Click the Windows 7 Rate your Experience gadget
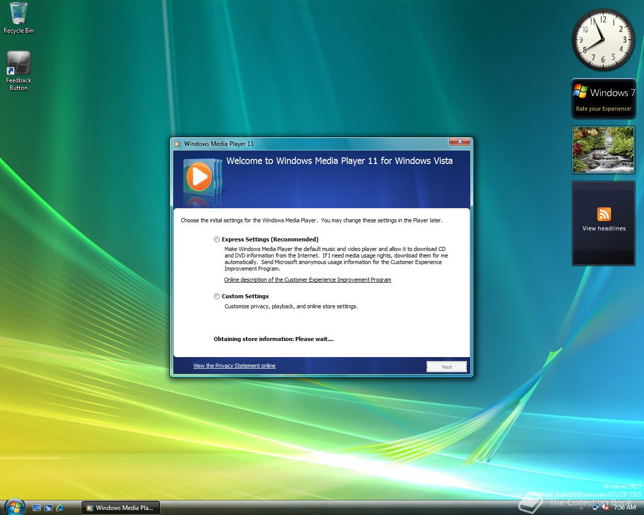Viewport: 644px width, 515px height. pyautogui.click(x=604, y=99)
